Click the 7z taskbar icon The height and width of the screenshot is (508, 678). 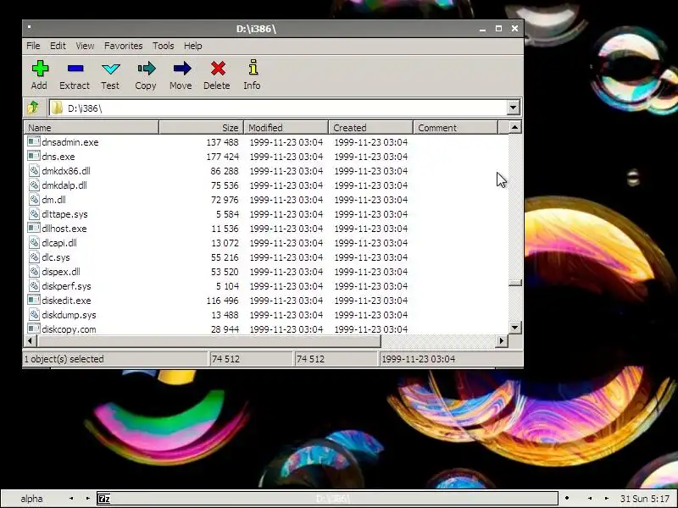tap(104, 499)
